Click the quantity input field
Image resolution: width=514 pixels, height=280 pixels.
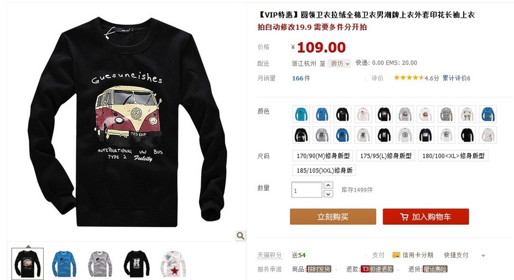pyautogui.click(x=307, y=190)
